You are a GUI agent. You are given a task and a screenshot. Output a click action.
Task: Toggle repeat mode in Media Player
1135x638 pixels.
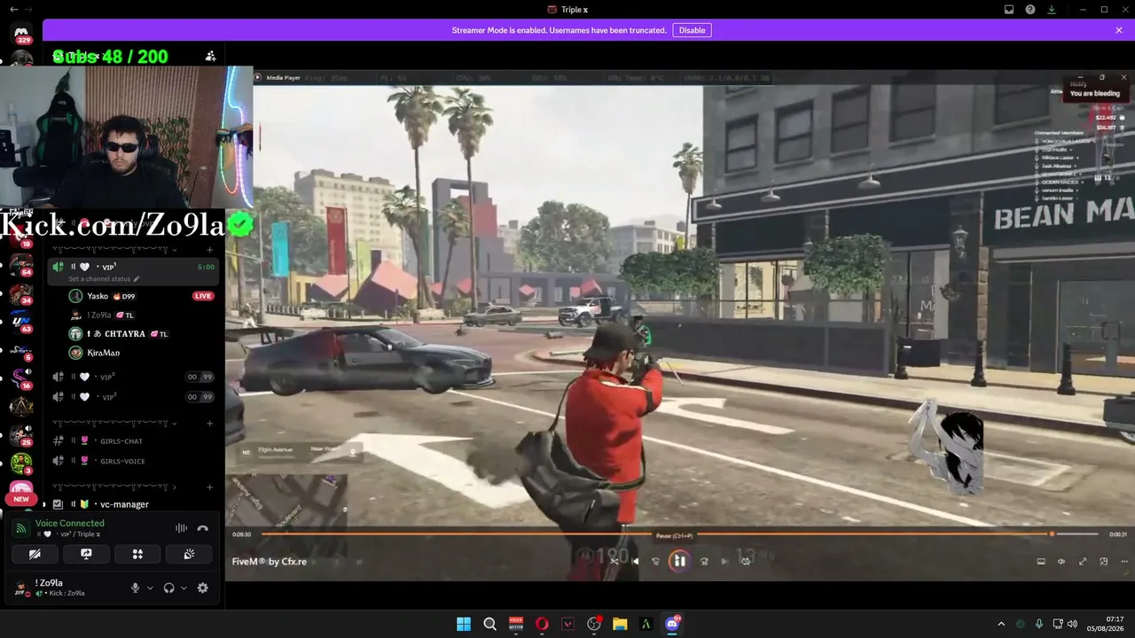(746, 561)
